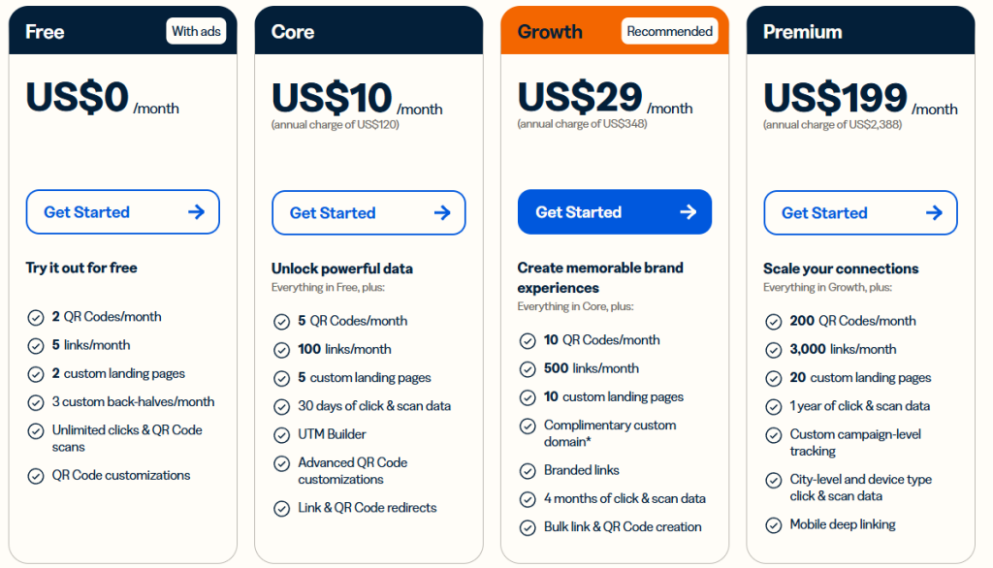Click check circle next to Bulk link creation
This screenshot has height=568, width=993.
click(528, 528)
